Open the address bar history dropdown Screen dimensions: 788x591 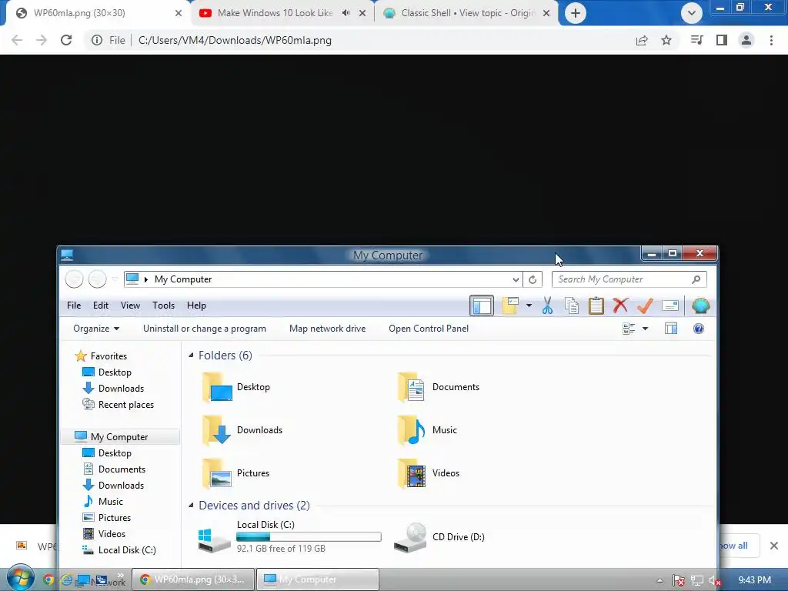pos(516,279)
